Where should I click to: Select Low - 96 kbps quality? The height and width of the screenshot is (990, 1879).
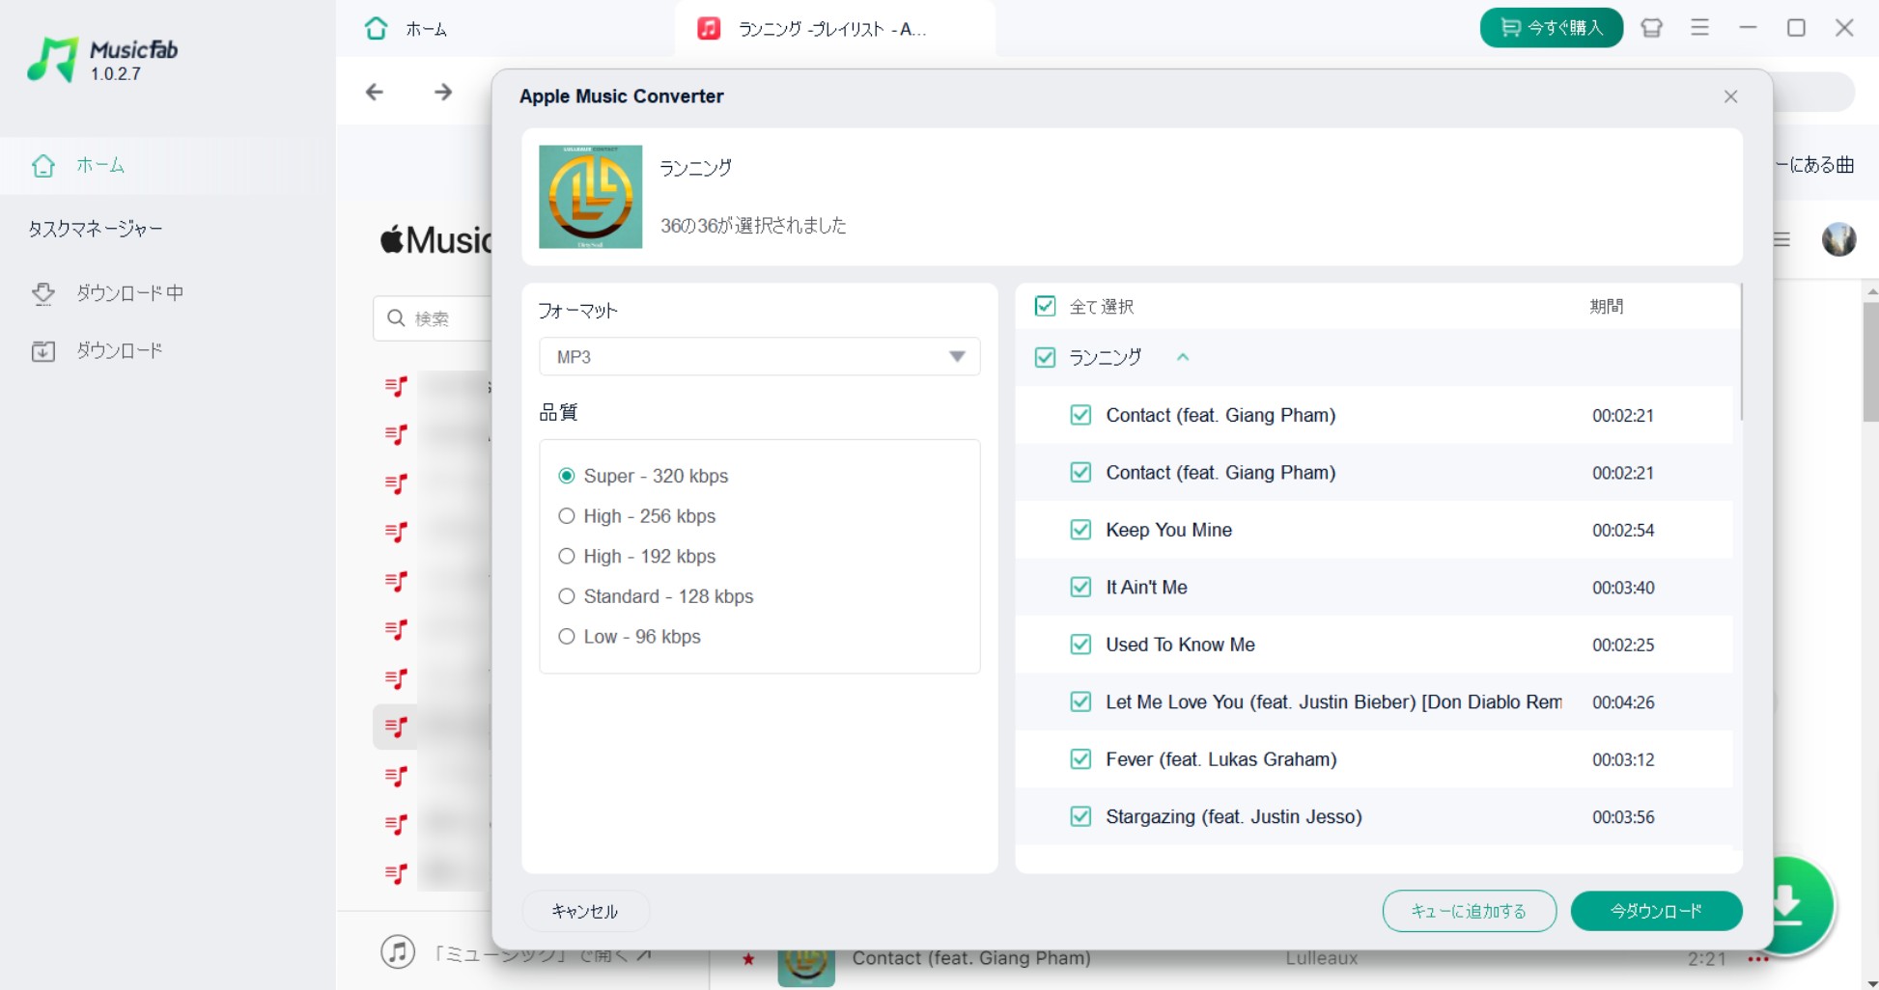tap(630, 637)
